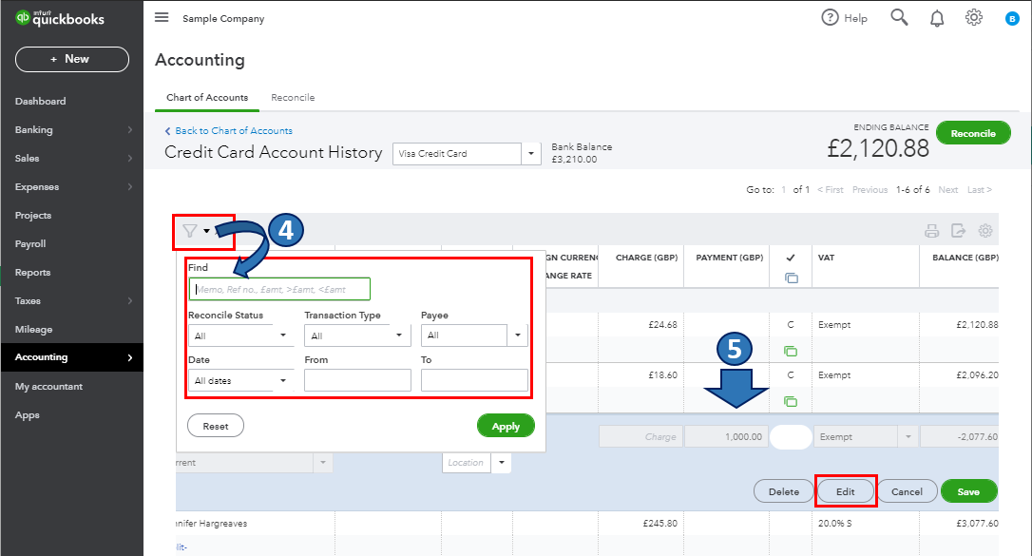
Task: Click the Reset filter button
Action: [x=215, y=426]
